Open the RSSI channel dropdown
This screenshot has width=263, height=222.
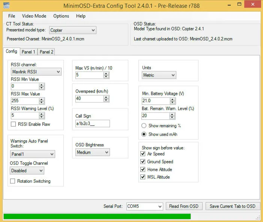[x=36, y=72]
